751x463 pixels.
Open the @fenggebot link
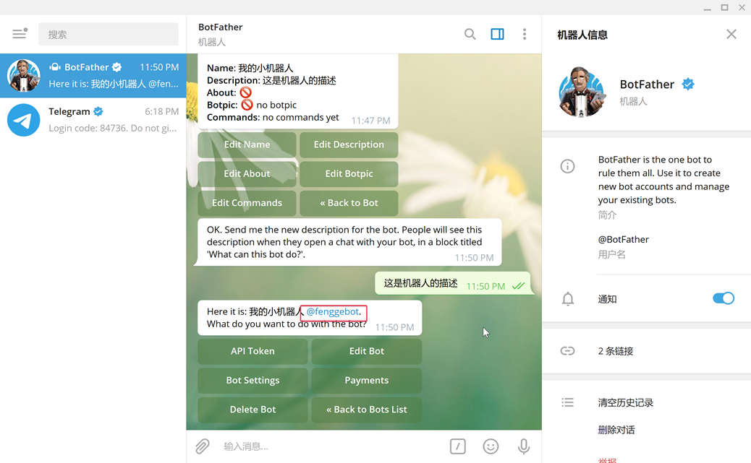(332, 311)
